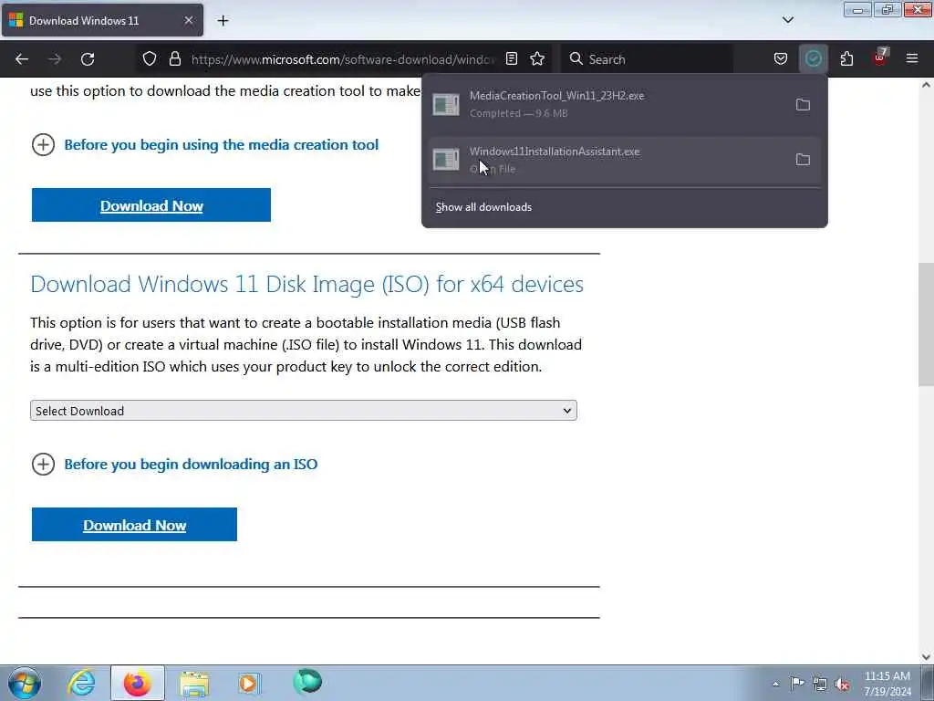Open the Pocket save icon
This screenshot has height=701, width=934.
tap(781, 59)
